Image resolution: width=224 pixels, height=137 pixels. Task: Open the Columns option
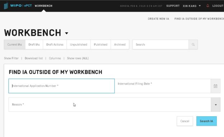[x=55, y=58]
